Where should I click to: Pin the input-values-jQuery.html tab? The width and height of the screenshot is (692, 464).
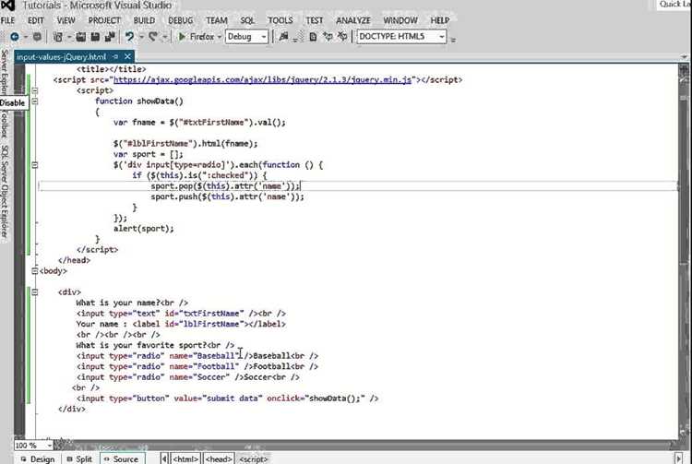coord(115,57)
